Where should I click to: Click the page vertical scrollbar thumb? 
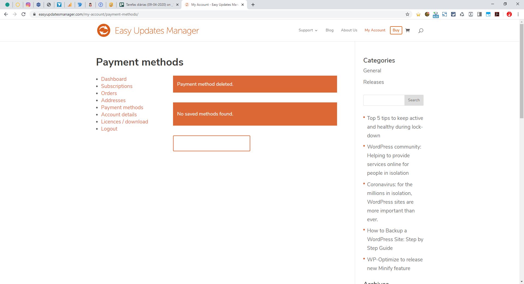pyautogui.click(x=522, y=71)
